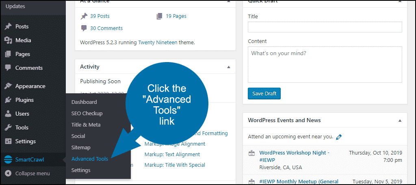Viewport: 416px width, 185px height.
Task: Click the Thursday, Oct 10, 2019 date text
Action: (x=375, y=153)
